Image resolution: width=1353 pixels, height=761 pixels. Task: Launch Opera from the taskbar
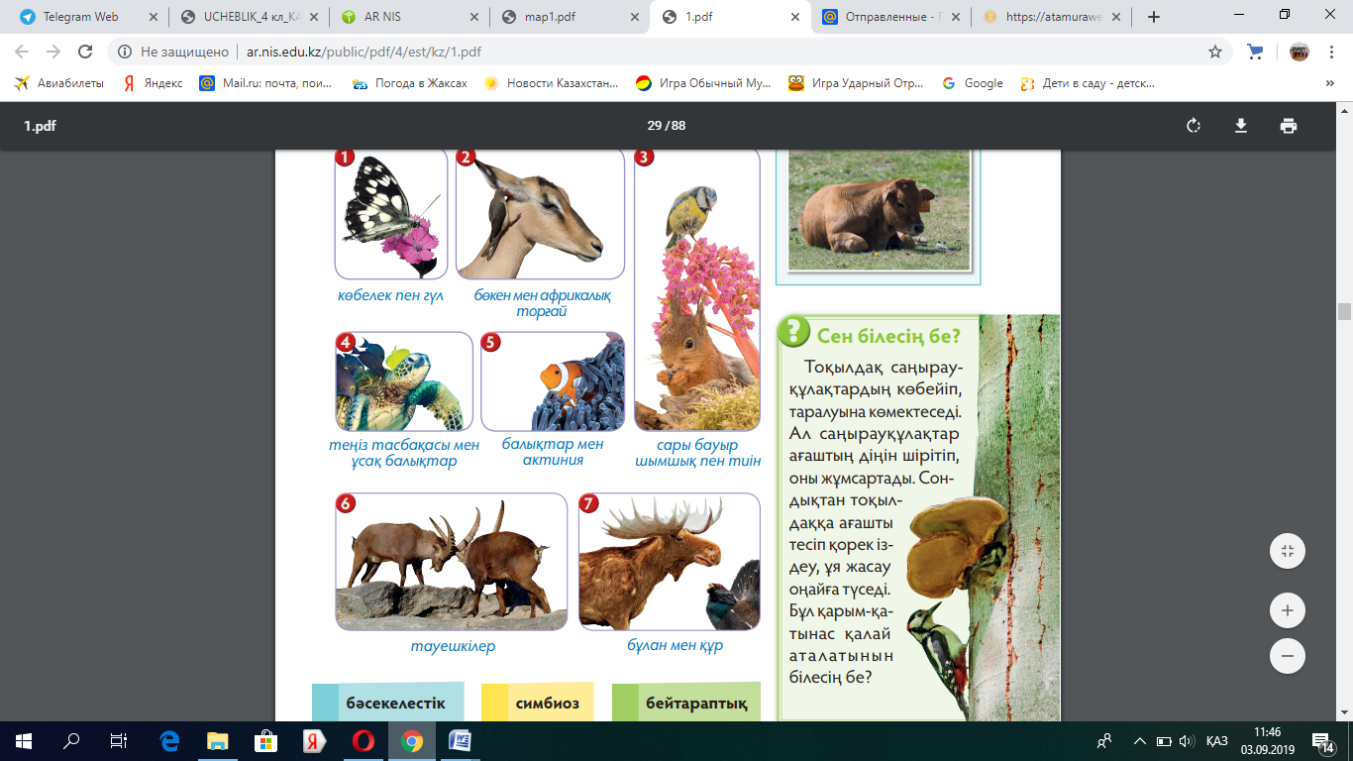point(364,740)
